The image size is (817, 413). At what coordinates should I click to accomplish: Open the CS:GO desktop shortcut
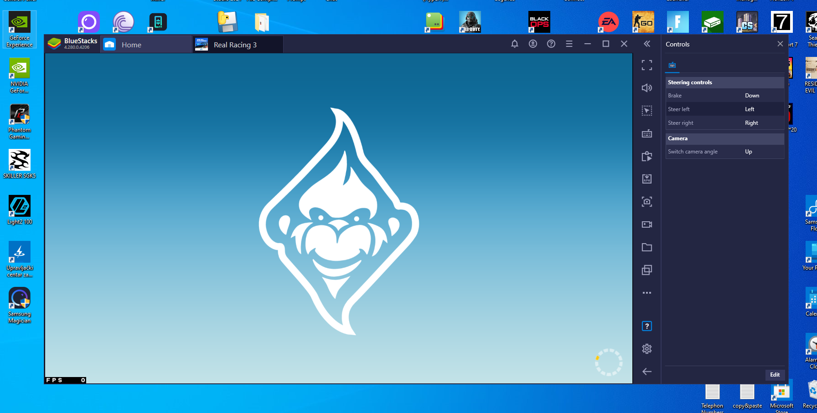(643, 22)
